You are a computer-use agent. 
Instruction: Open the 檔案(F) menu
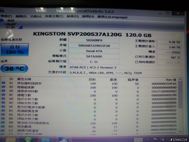pyautogui.click(x=6, y=16)
